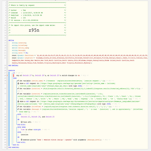Image resolution: width=151 pixels, height=151 pixels.
Task: Click the anchor icon on Google geocode GET request
Action: click(x=18, y=83)
